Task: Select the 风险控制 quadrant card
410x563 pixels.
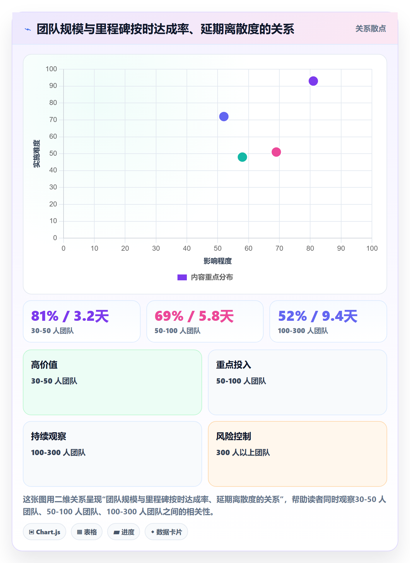Action: point(298,454)
